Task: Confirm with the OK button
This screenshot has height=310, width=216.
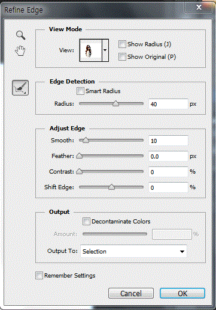Action: pos(182,293)
